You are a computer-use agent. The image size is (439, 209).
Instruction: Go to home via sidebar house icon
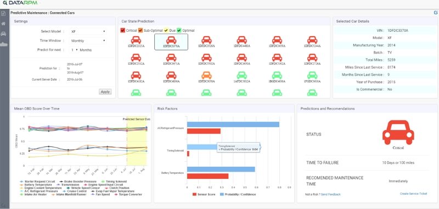tap(3, 24)
